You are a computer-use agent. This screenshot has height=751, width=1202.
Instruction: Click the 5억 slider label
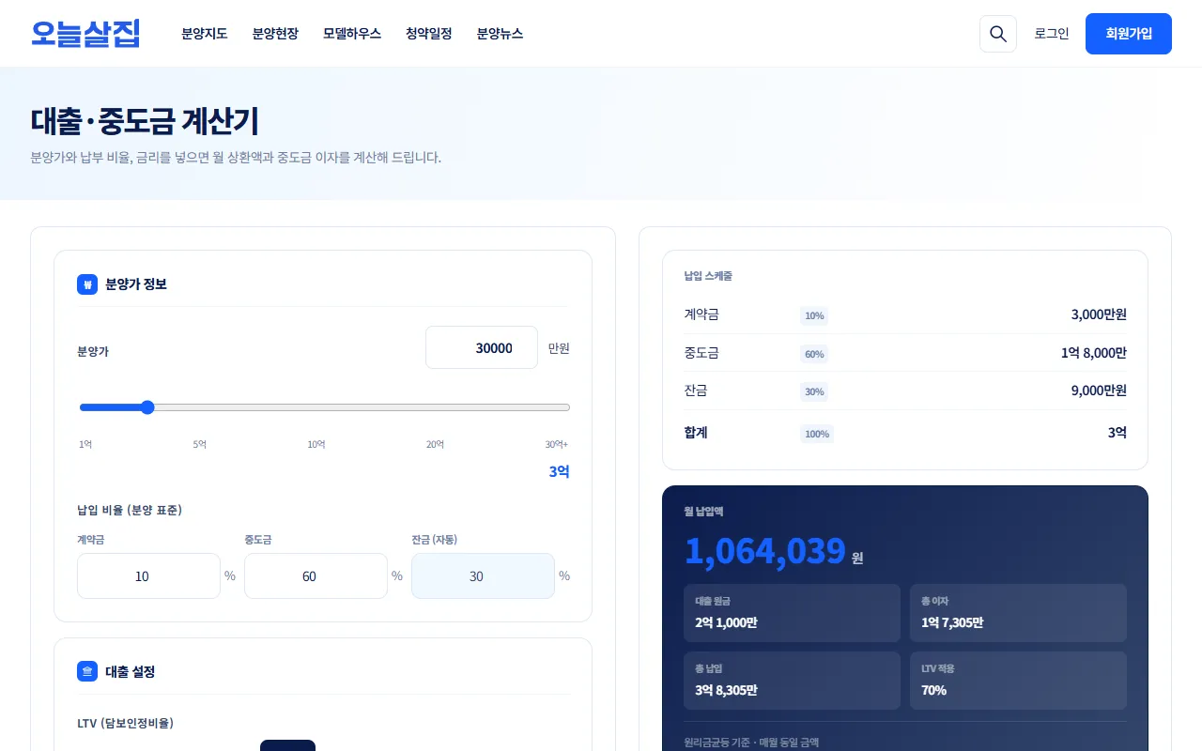(200, 444)
